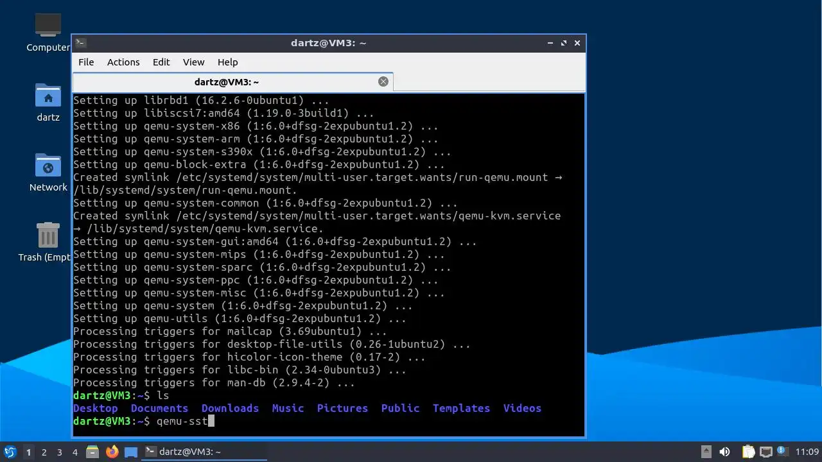Close the terminal tab with its X icon
822x462 pixels.
coord(383,81)
